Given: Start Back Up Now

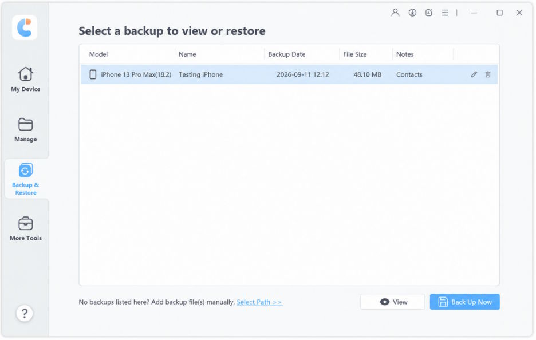Looking at the screenshot, I should 464,302.
